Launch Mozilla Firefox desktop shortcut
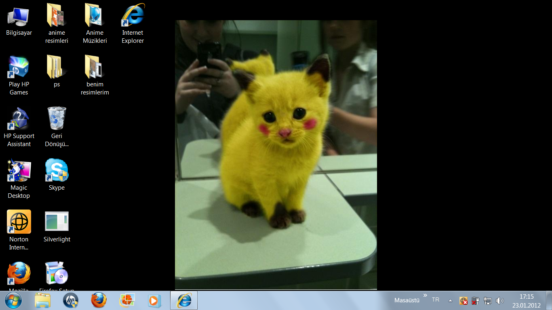The height and width of the screenshot is (310, 552). (19, 276)
